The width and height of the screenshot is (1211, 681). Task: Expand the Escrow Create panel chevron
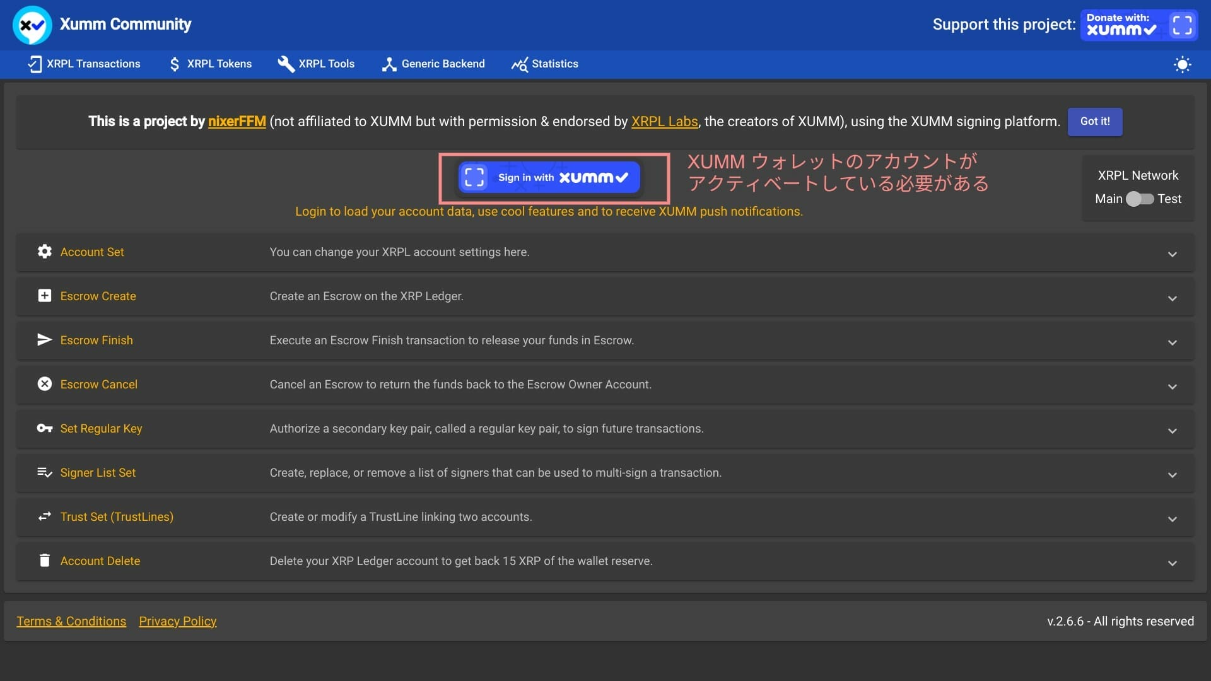[x=1172, y=298]
